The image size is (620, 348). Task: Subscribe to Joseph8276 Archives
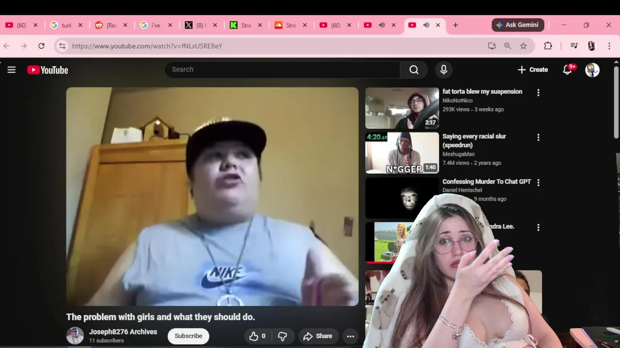click(188, 336)
